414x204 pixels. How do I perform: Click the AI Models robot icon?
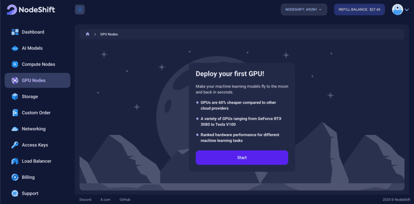15,48
